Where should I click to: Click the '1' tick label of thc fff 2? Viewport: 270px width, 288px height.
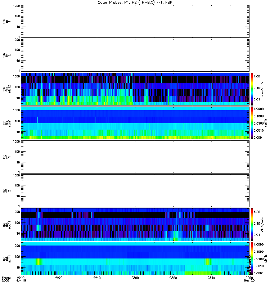click(19, 206)
